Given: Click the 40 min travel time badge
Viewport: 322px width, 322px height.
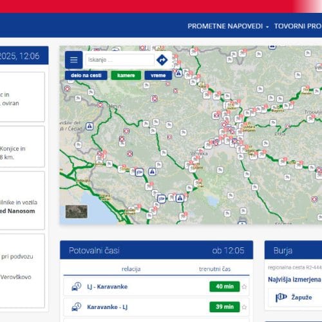Looking at the screenshot, I should (x=225, y=287).
